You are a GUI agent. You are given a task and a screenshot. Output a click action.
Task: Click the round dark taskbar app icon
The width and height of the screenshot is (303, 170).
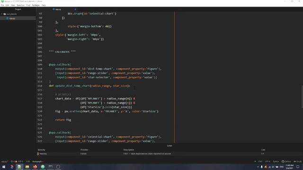(58, 167)
